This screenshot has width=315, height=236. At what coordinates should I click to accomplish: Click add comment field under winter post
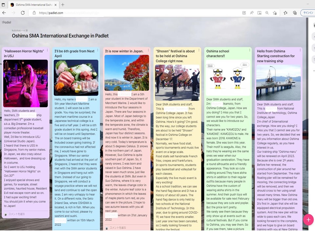(x=117, y=227)
